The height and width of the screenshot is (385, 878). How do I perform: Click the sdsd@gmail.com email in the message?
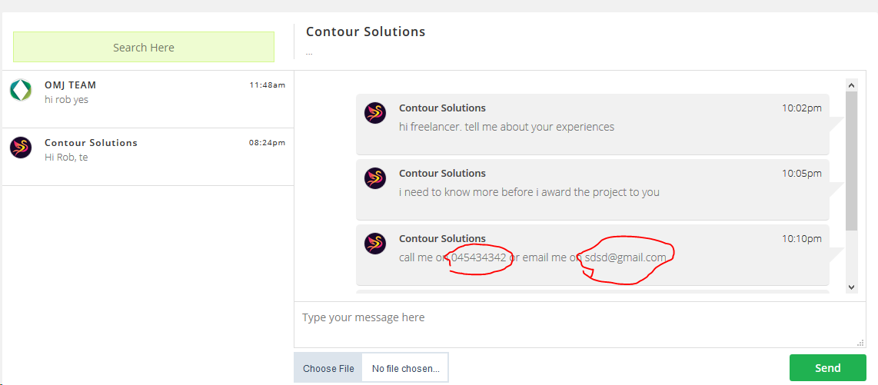coord(625,257)
